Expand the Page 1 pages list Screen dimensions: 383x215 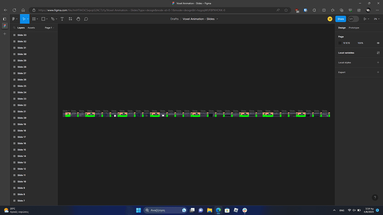(49, 28)
